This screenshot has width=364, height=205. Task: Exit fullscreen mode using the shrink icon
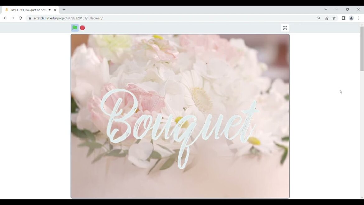[x=285, y=28]
